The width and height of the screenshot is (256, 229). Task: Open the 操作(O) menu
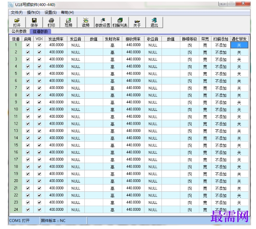click(x=33, y=13)
